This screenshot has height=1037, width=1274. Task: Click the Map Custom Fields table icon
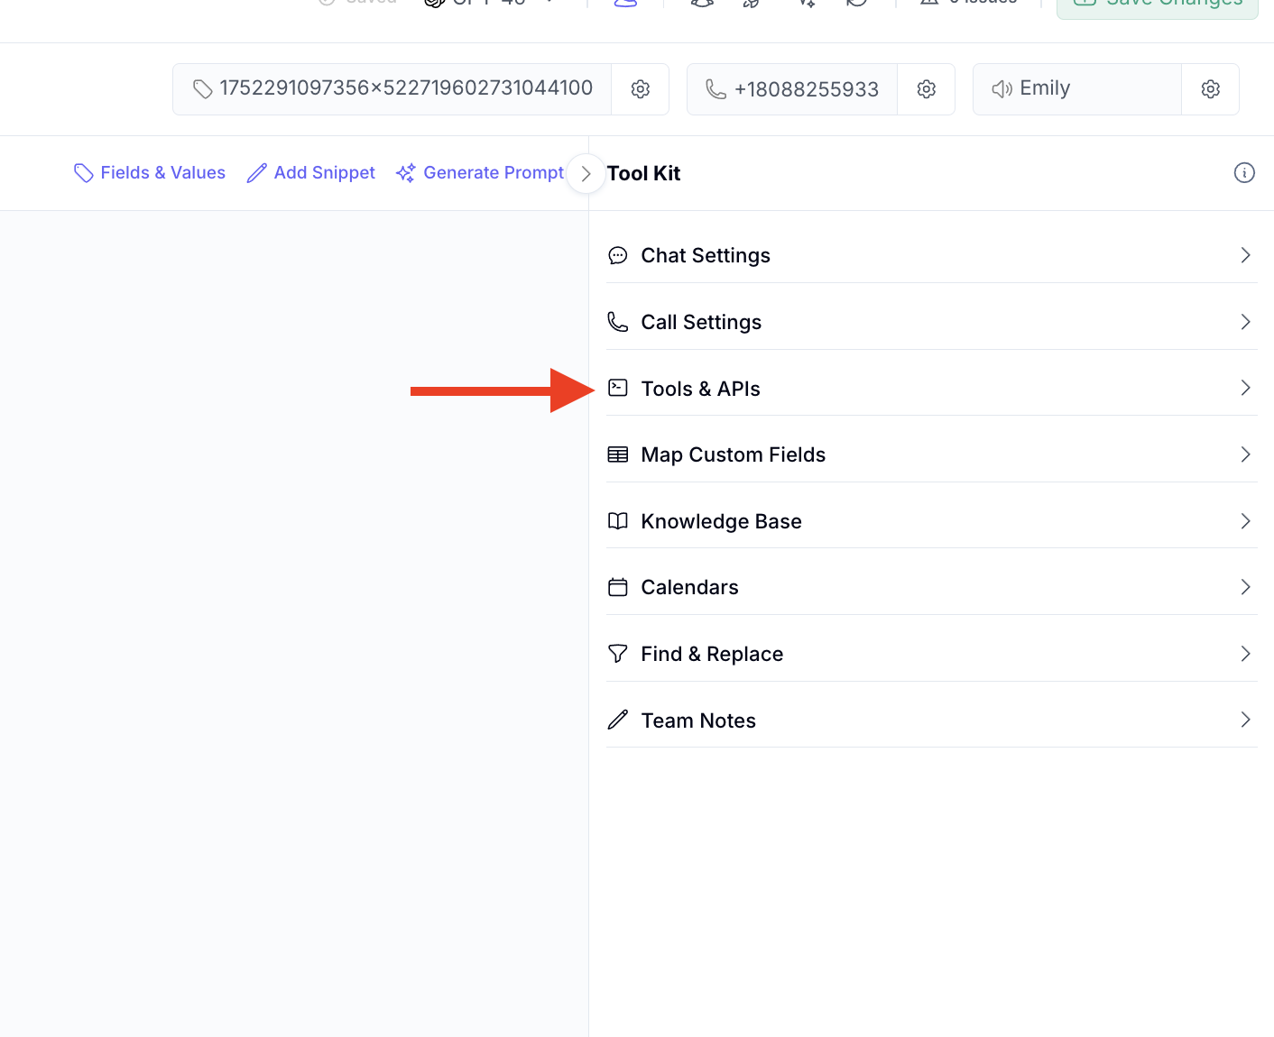(618, 454)
